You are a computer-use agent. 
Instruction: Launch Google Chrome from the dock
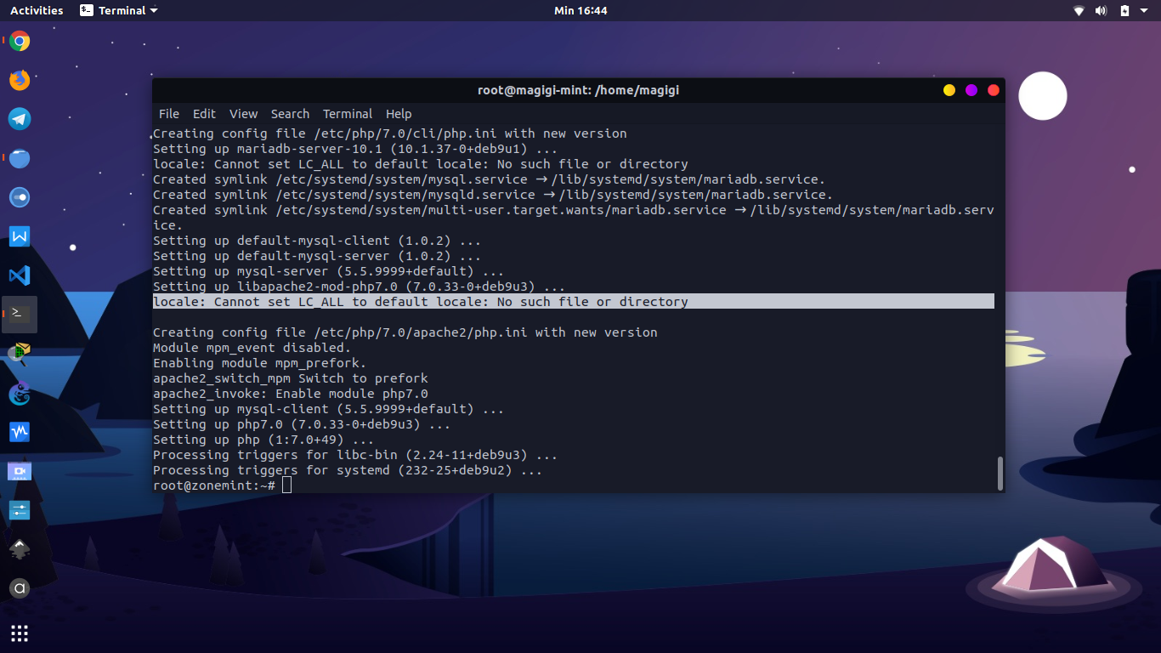coord(19,40)
